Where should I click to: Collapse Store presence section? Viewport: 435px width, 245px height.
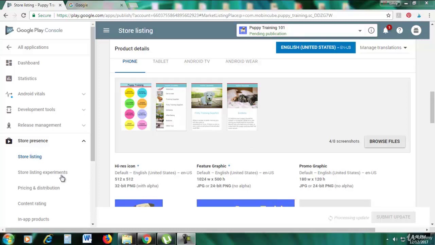84,141
